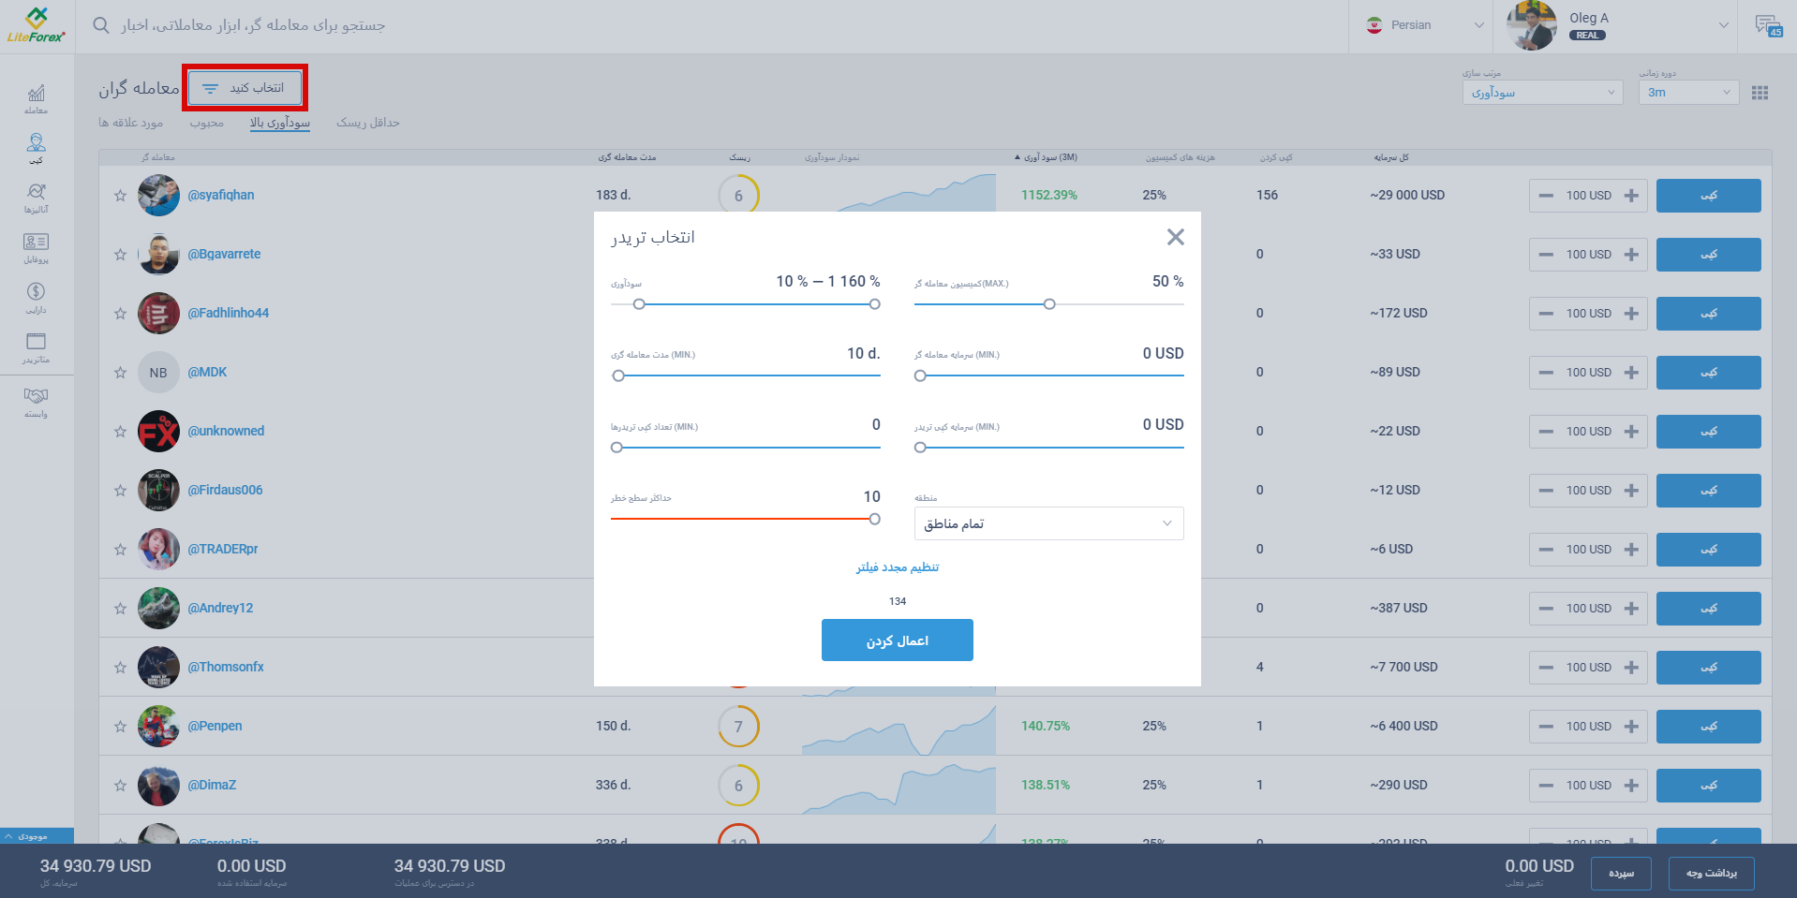
Task: Switch to the minimum risk tab
Action: click(368, 123)
